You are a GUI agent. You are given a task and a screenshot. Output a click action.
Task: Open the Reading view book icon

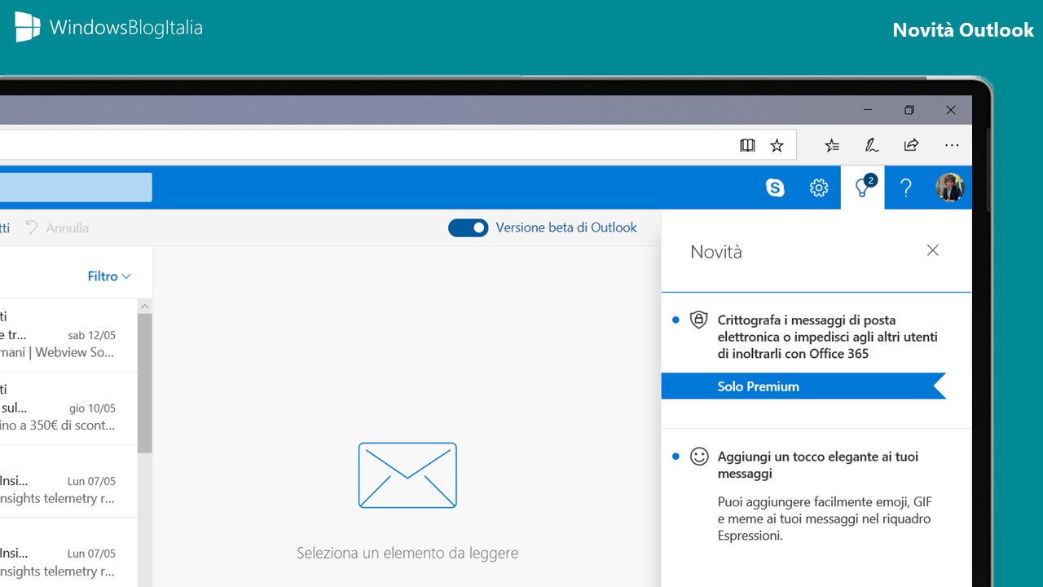747,145
